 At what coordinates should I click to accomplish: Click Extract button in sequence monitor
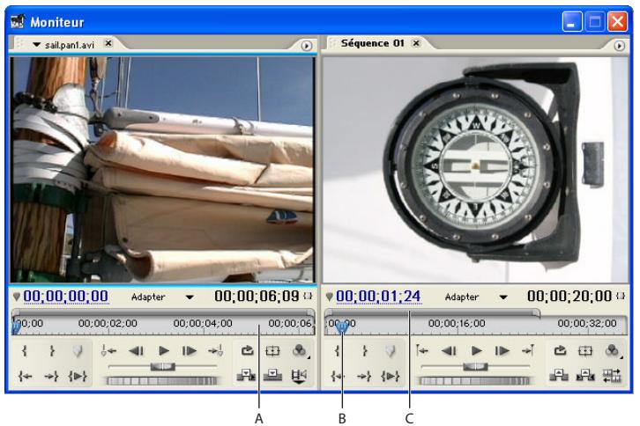pyautogui.click(x=585, y=378)
